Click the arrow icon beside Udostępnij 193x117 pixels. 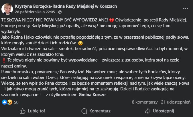coord(148,111)
